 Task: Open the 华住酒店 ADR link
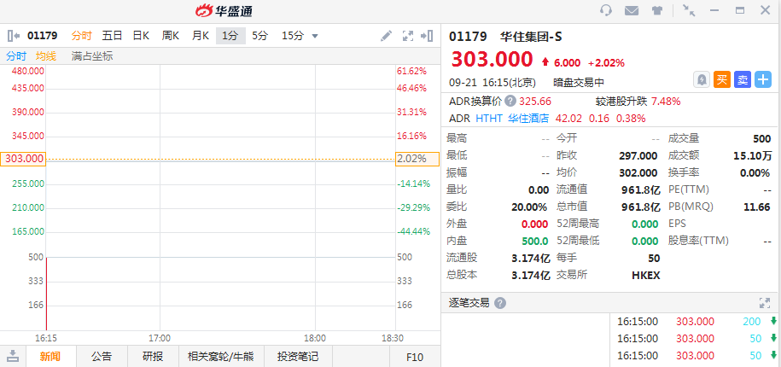(528, 119)
